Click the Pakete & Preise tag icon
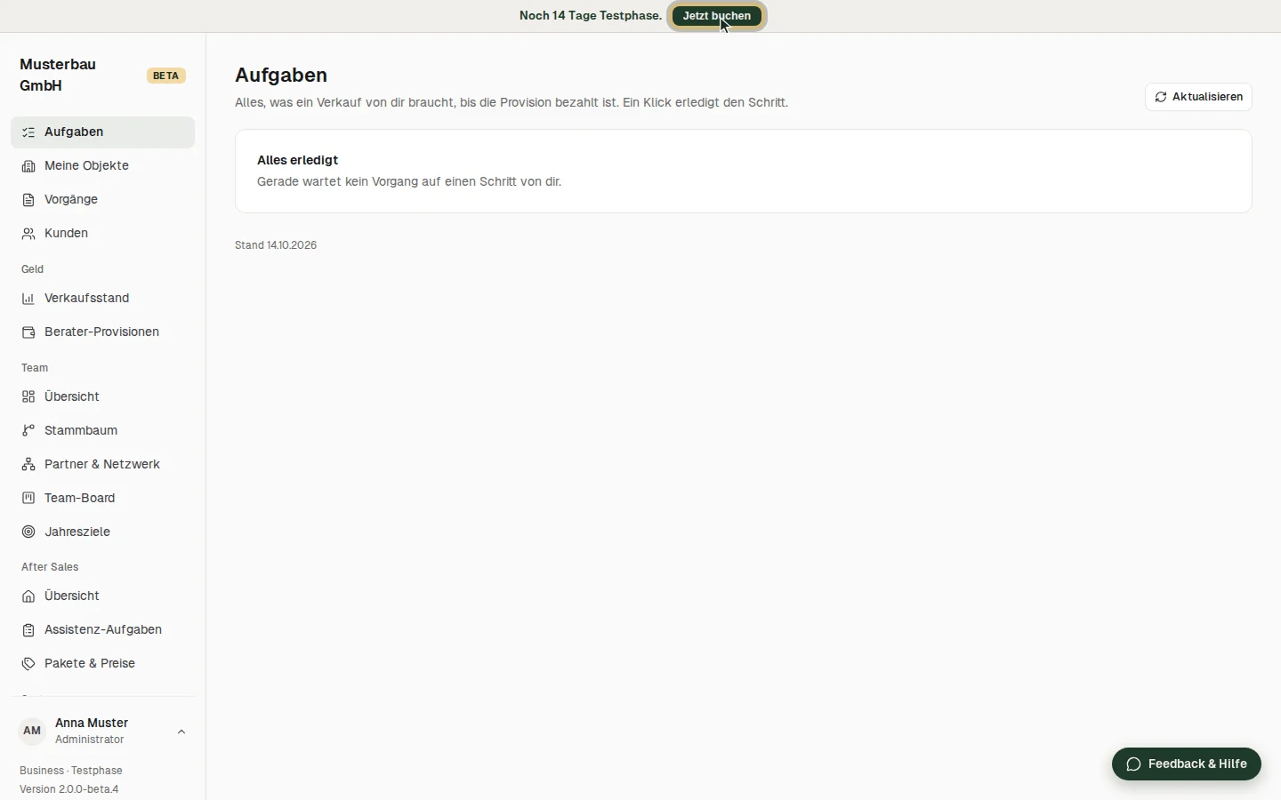Screen dimensions: 1281x800 (x=28, y=664)
